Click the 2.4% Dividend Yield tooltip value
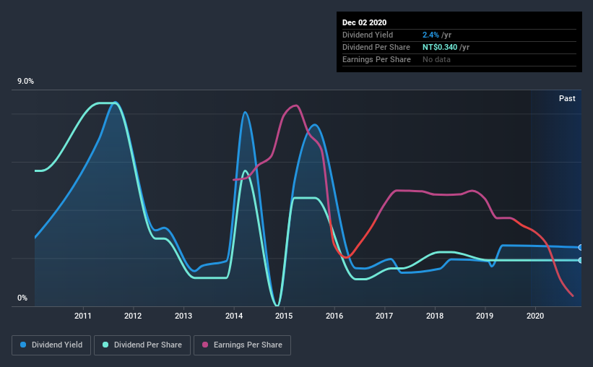 (x=430, y=35)
